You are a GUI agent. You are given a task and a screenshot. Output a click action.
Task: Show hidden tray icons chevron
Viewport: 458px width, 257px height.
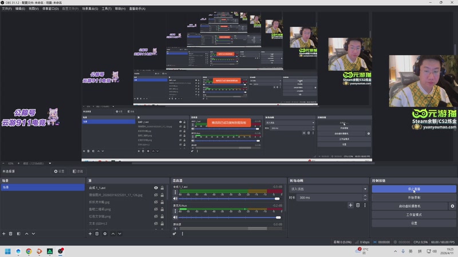tap(395, 251)
